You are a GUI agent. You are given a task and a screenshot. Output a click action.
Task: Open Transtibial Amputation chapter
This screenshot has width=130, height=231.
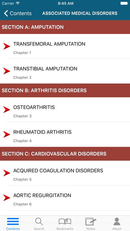(x=65, y=71)
